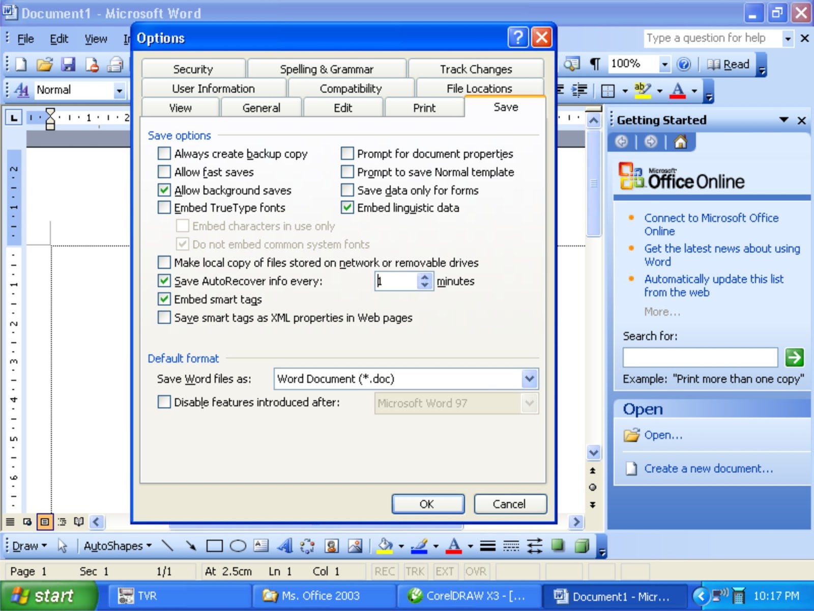Viewport: 814px width, 611px height.
Task: Open the help question box dropdown arrow
Action: click(788, 38)
